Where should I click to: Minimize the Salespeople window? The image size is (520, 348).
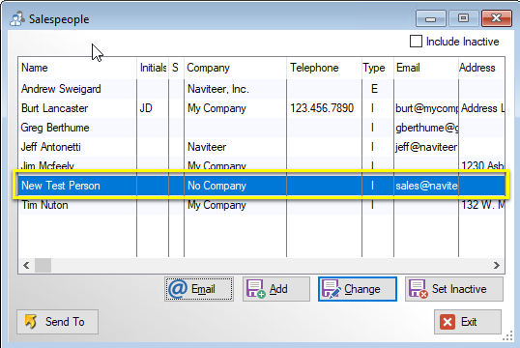[x=430, y=18]
